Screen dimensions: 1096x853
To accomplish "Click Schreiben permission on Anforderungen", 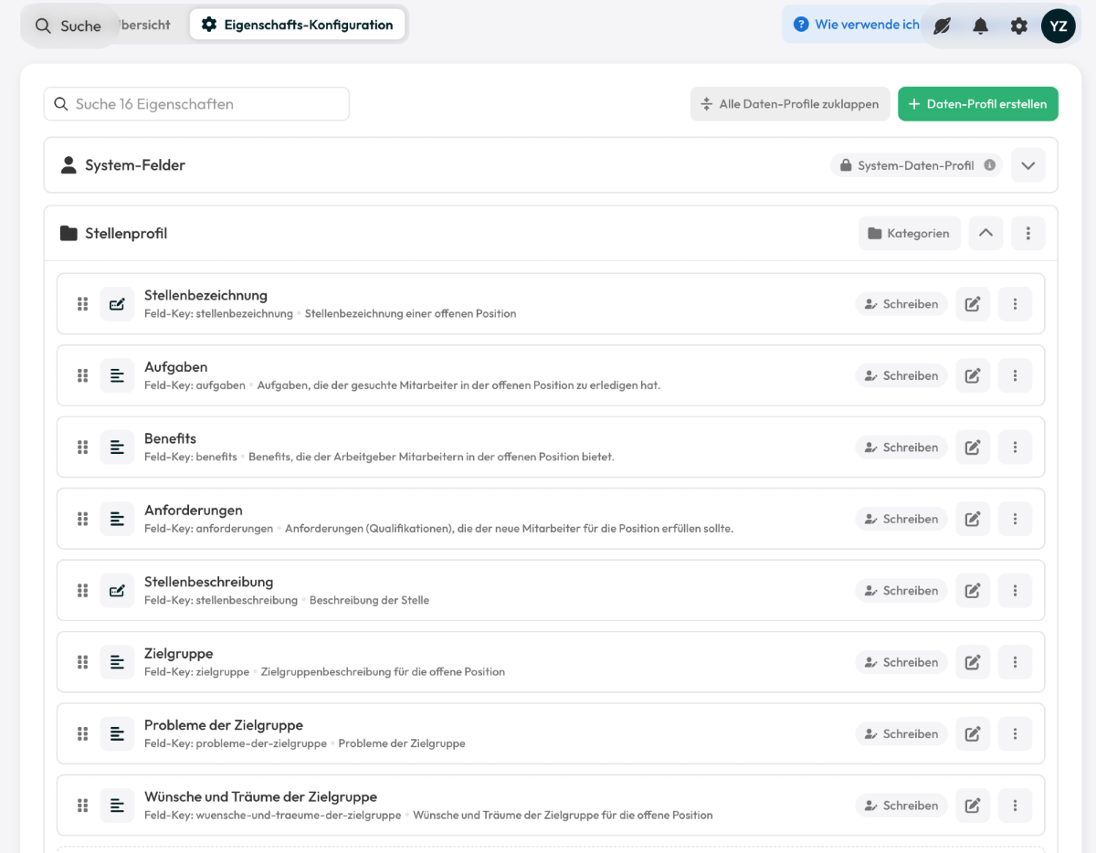I will click(x=901, y=519).
